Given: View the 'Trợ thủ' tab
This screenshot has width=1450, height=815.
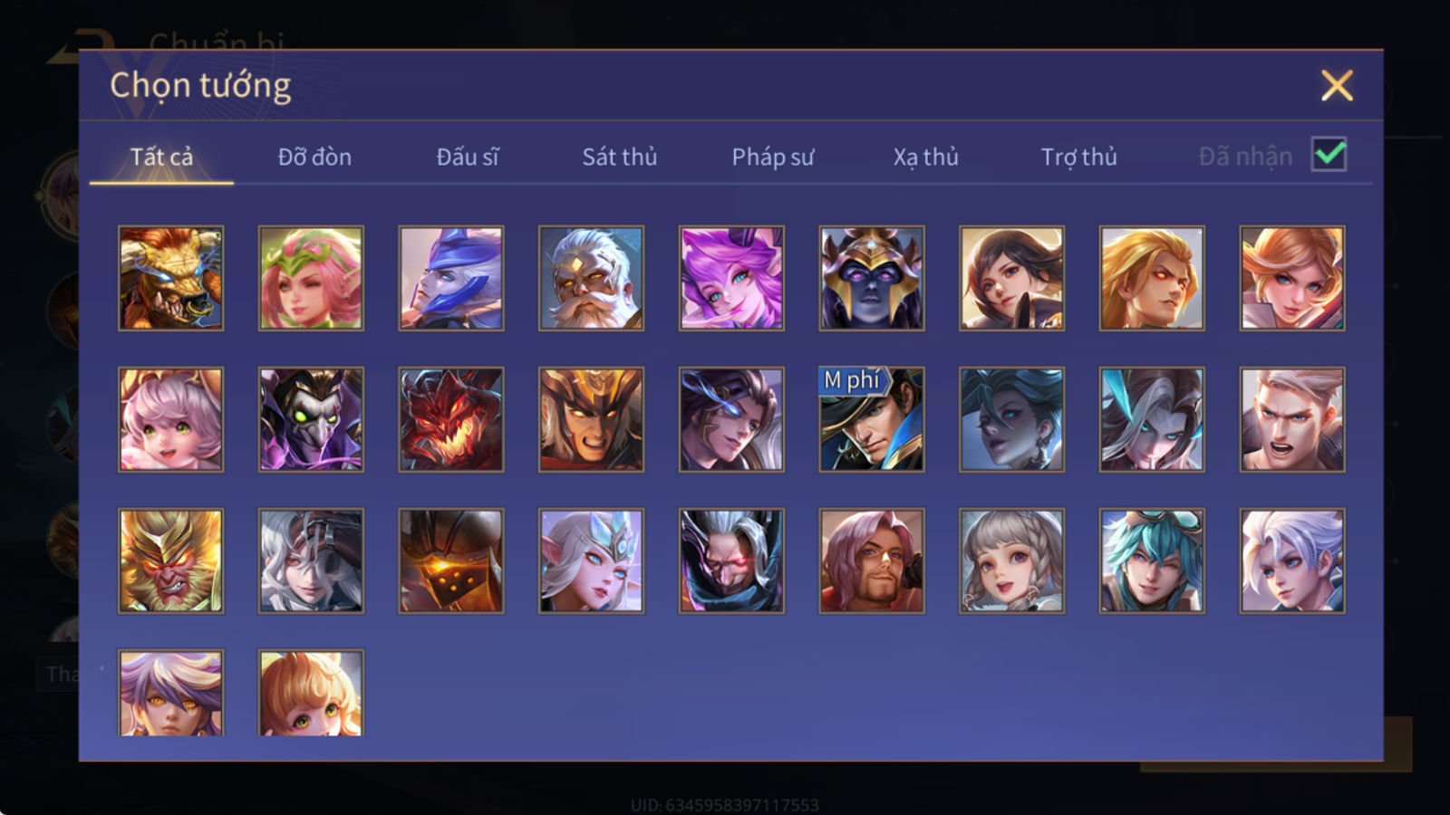Looking at the screenshot, I should coord(1078,157).
